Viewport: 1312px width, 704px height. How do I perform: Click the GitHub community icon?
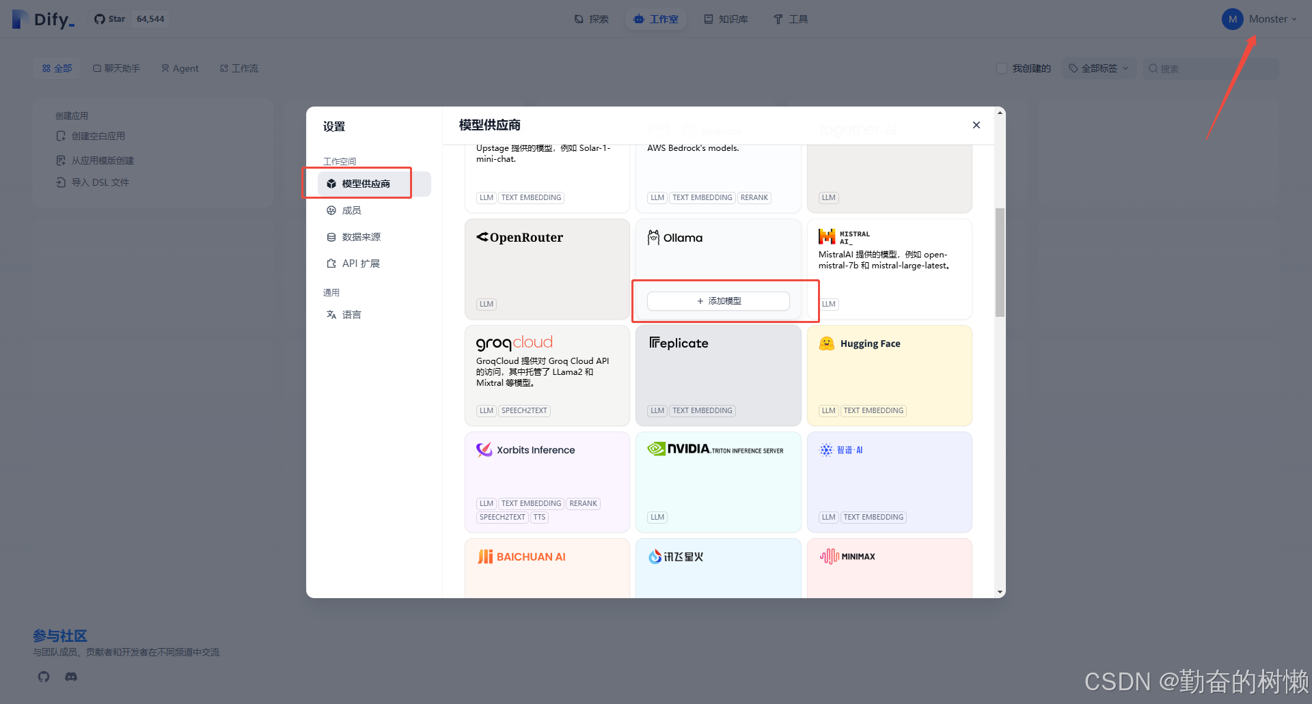click(x=44, y=677)
